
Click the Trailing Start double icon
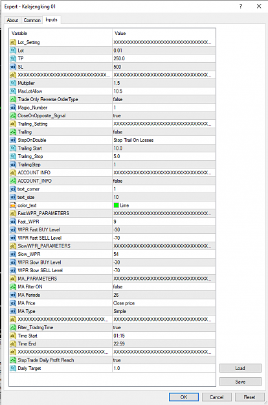[x=13, y=148]
